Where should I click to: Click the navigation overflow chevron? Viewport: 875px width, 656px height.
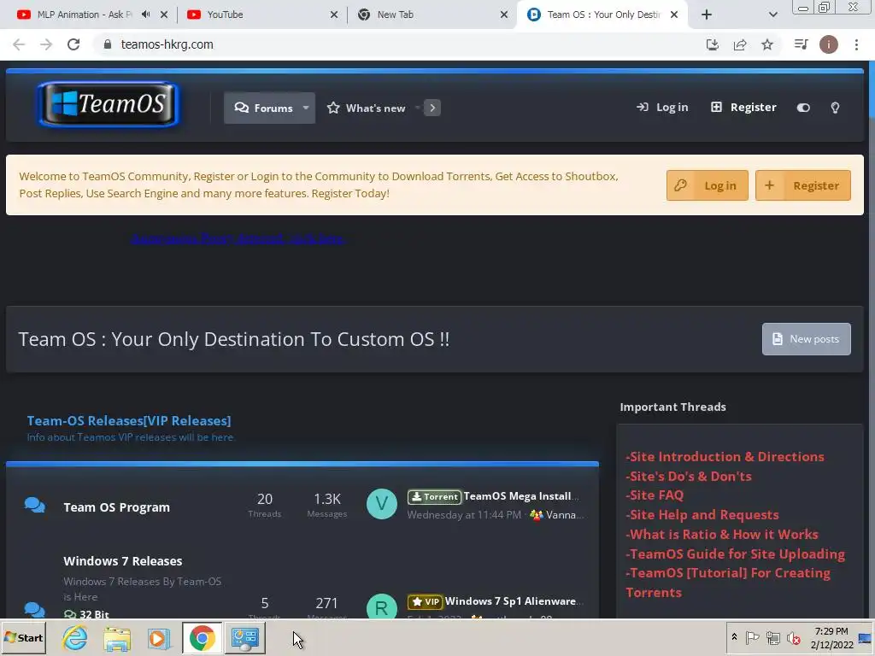point(432,108)
